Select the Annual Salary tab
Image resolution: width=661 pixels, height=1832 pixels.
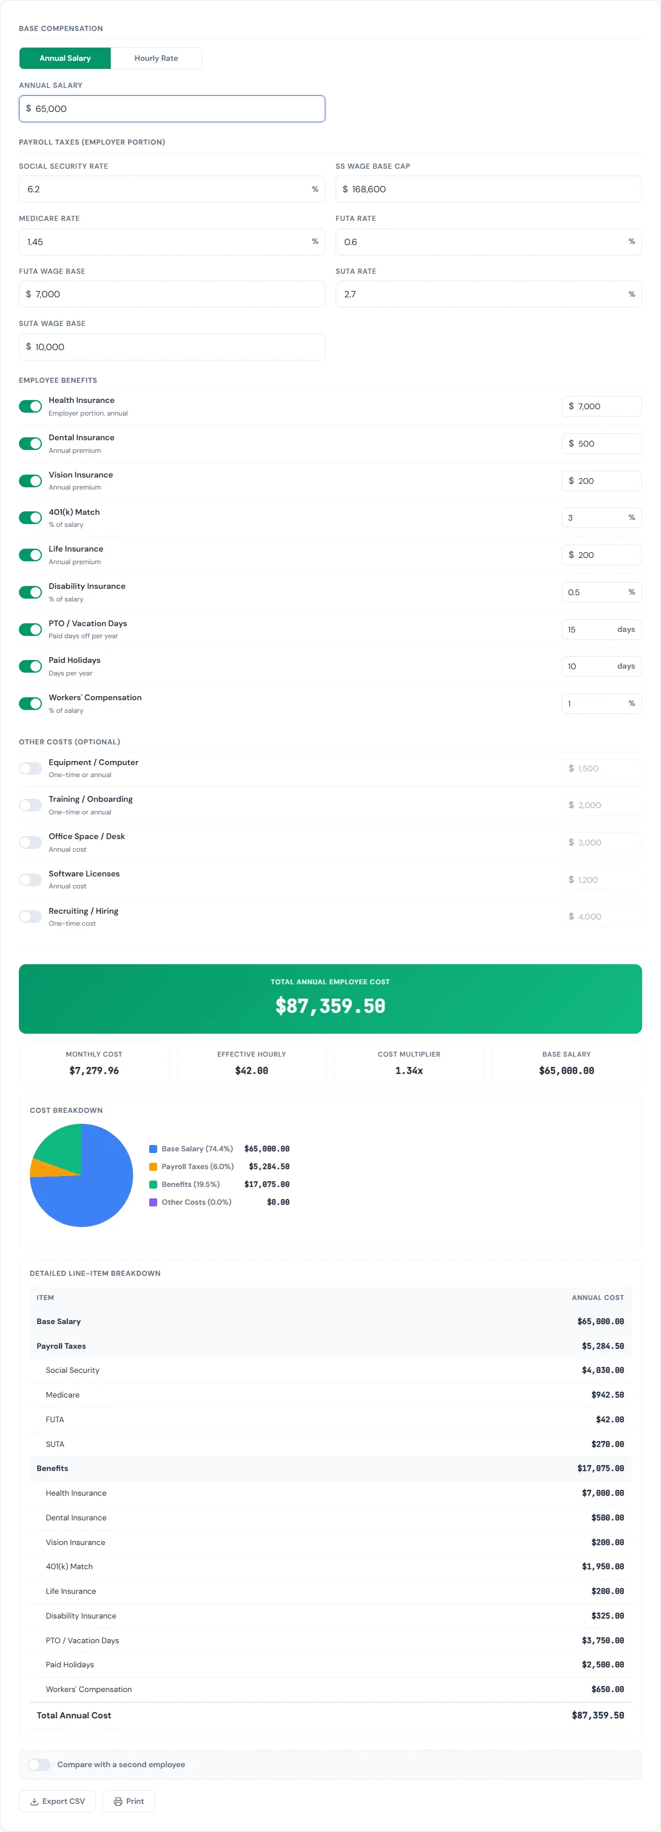(65, 59)
